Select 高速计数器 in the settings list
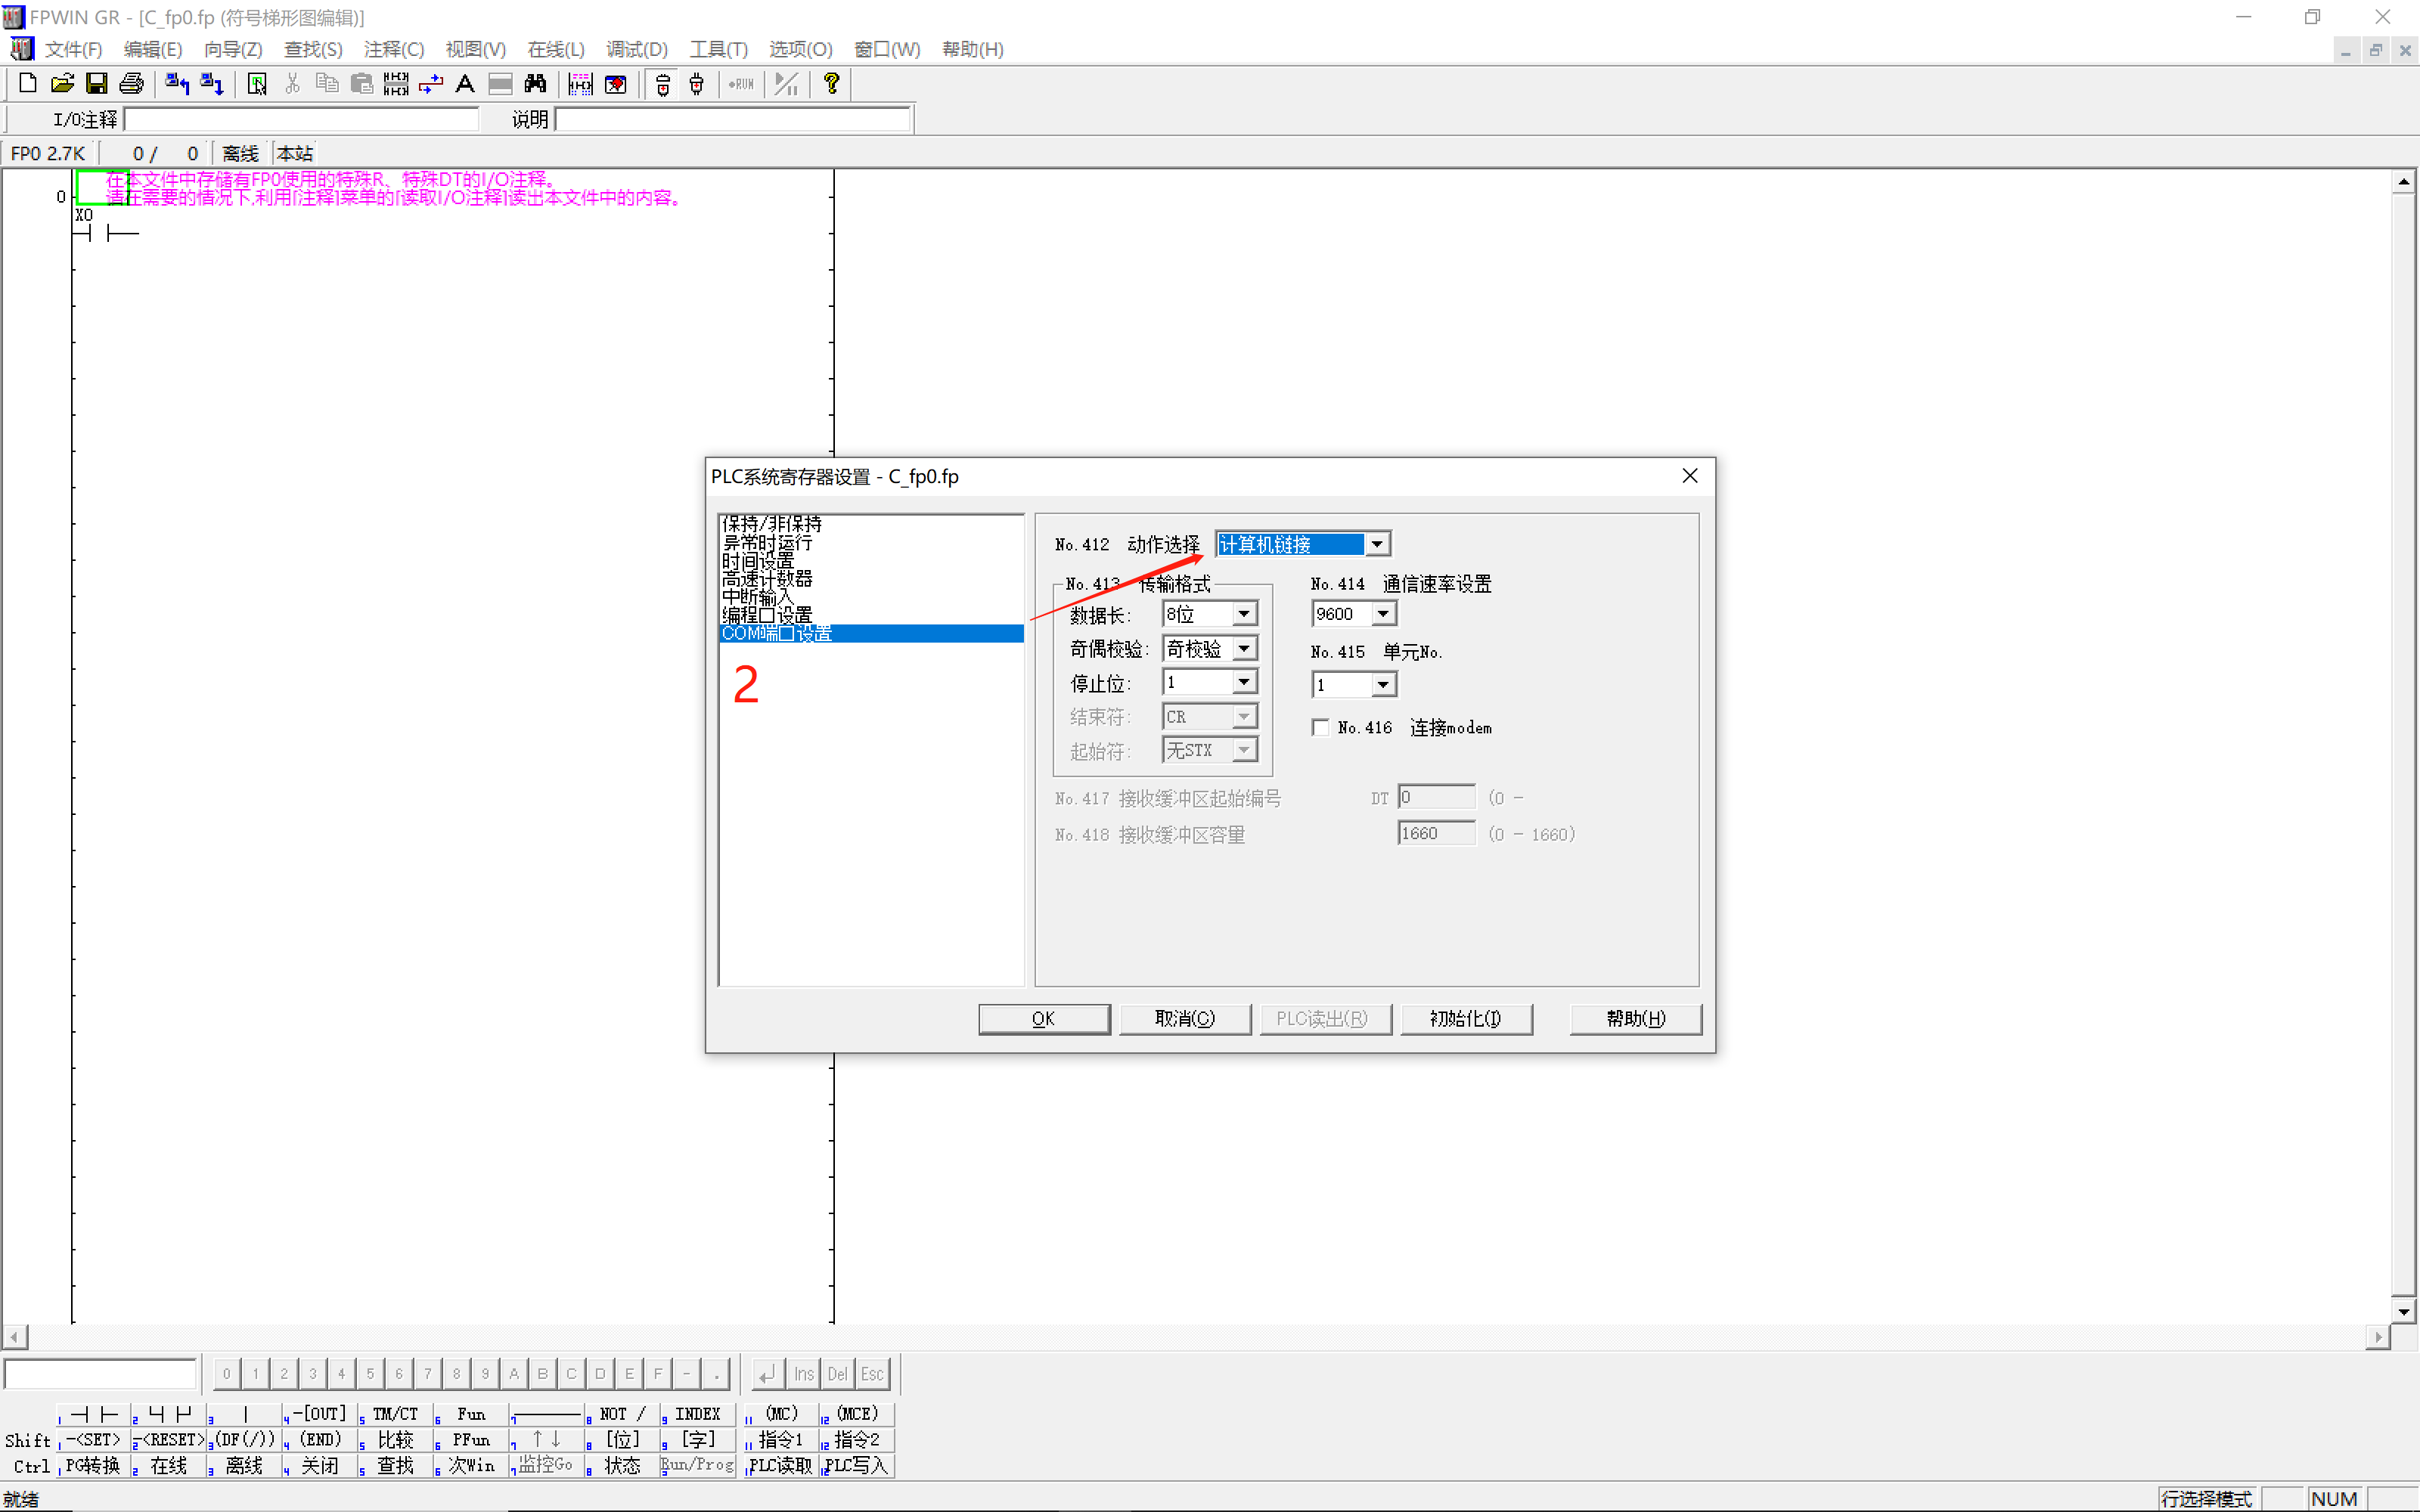The height and width of the screenshot is (1512, 2420). pyautogui.click(x=767, y=579)
